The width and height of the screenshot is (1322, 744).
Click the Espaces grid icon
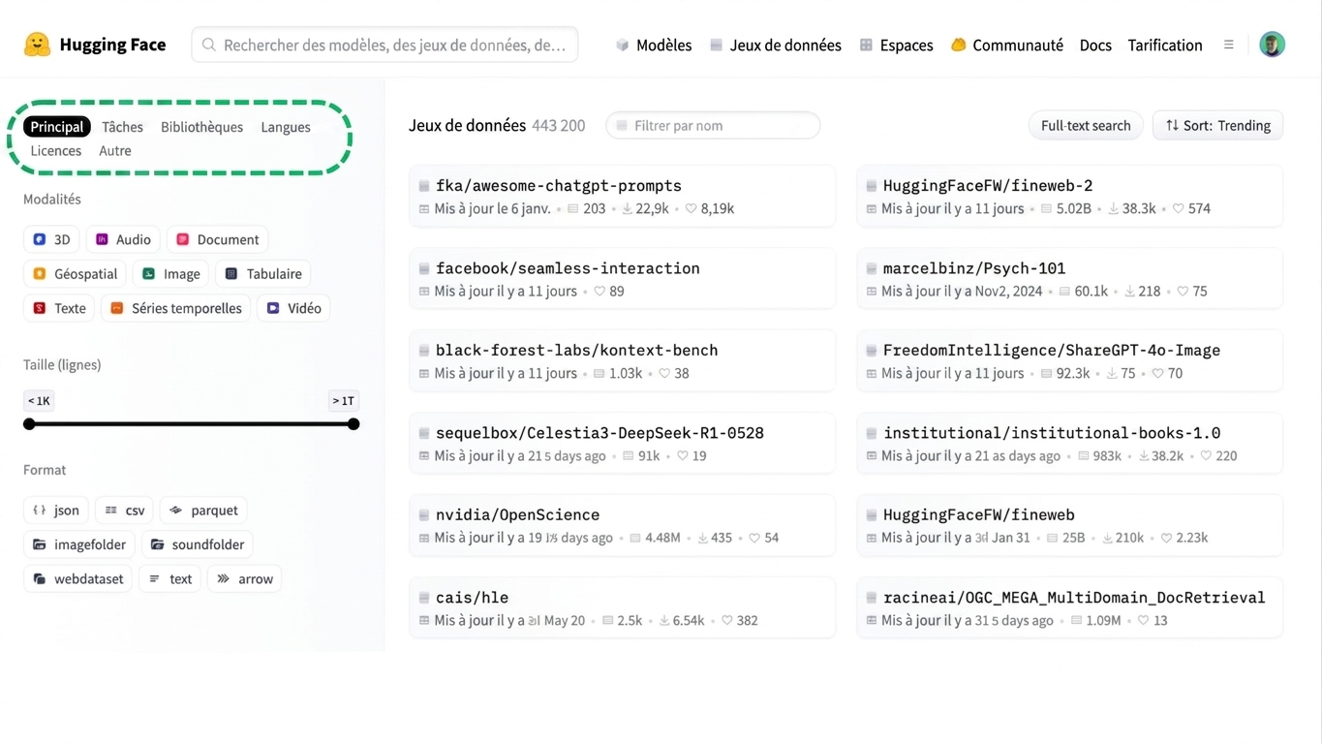pos(866,45)
